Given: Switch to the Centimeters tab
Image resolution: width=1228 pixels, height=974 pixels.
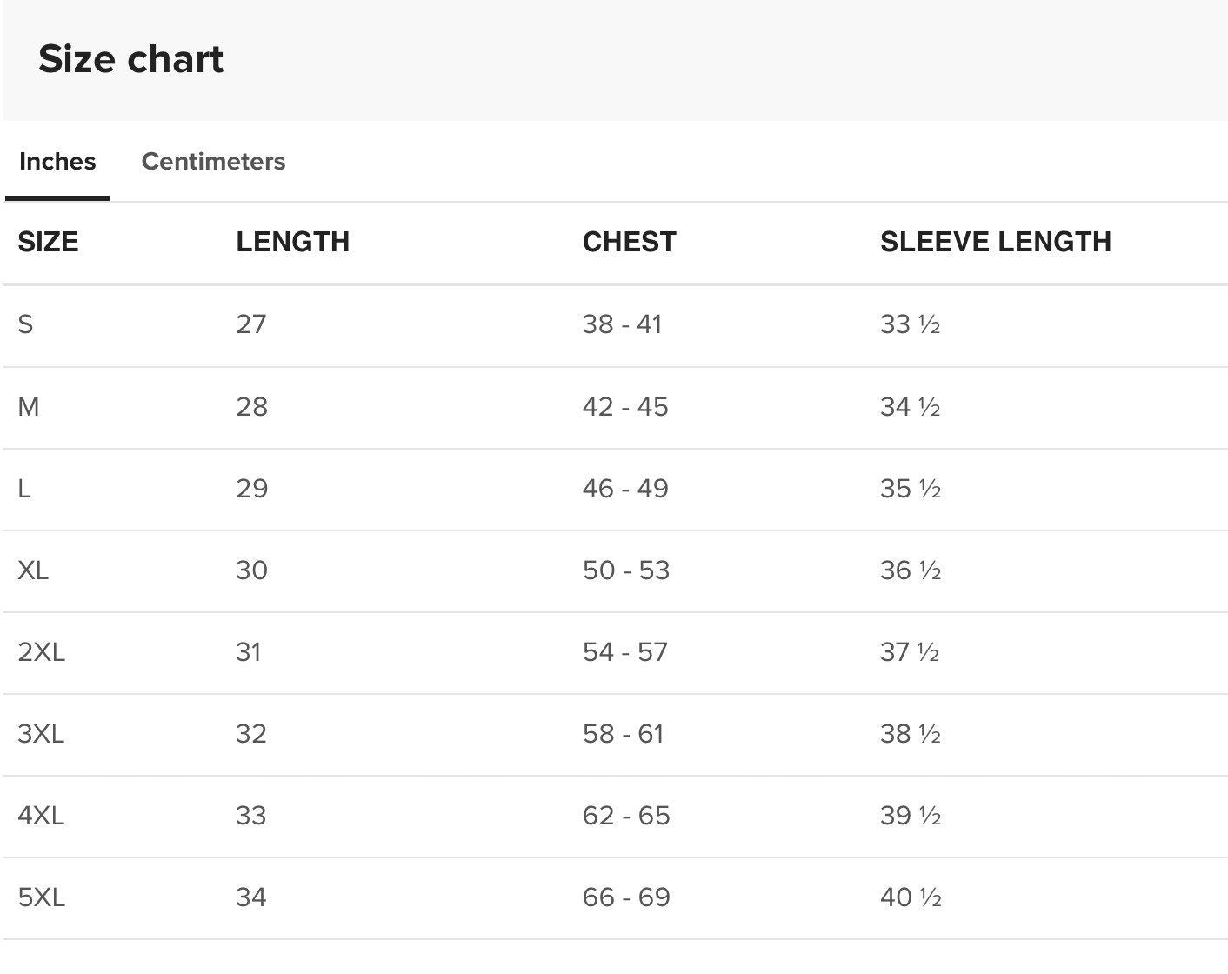Looking at the screenshot, I should [x=213, y=162].
